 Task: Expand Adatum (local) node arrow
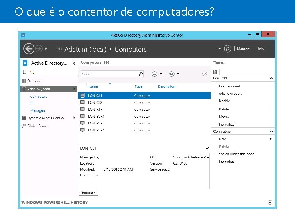[x=75, y=89]
